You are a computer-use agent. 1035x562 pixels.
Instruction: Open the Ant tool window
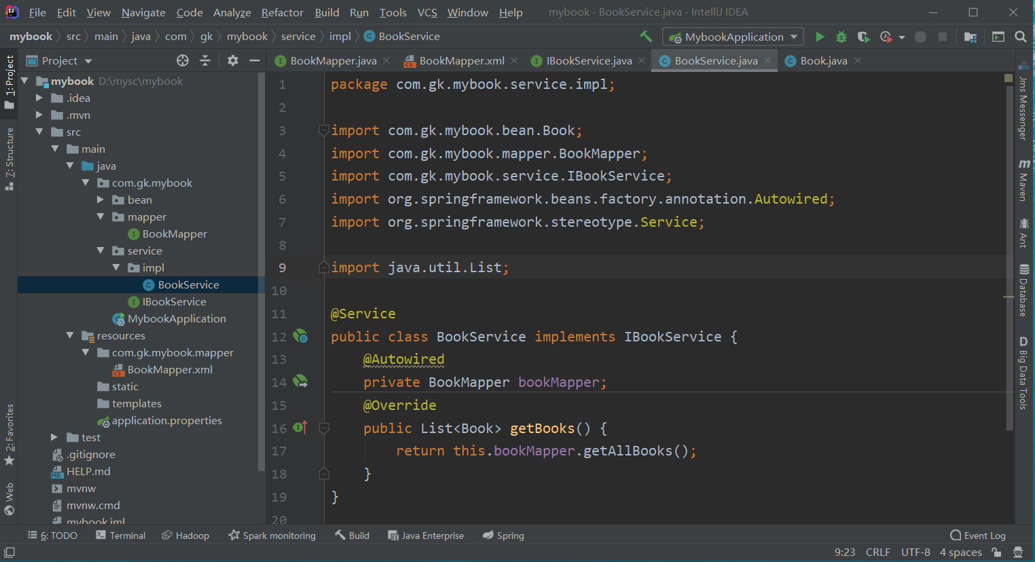[1024, 232]
